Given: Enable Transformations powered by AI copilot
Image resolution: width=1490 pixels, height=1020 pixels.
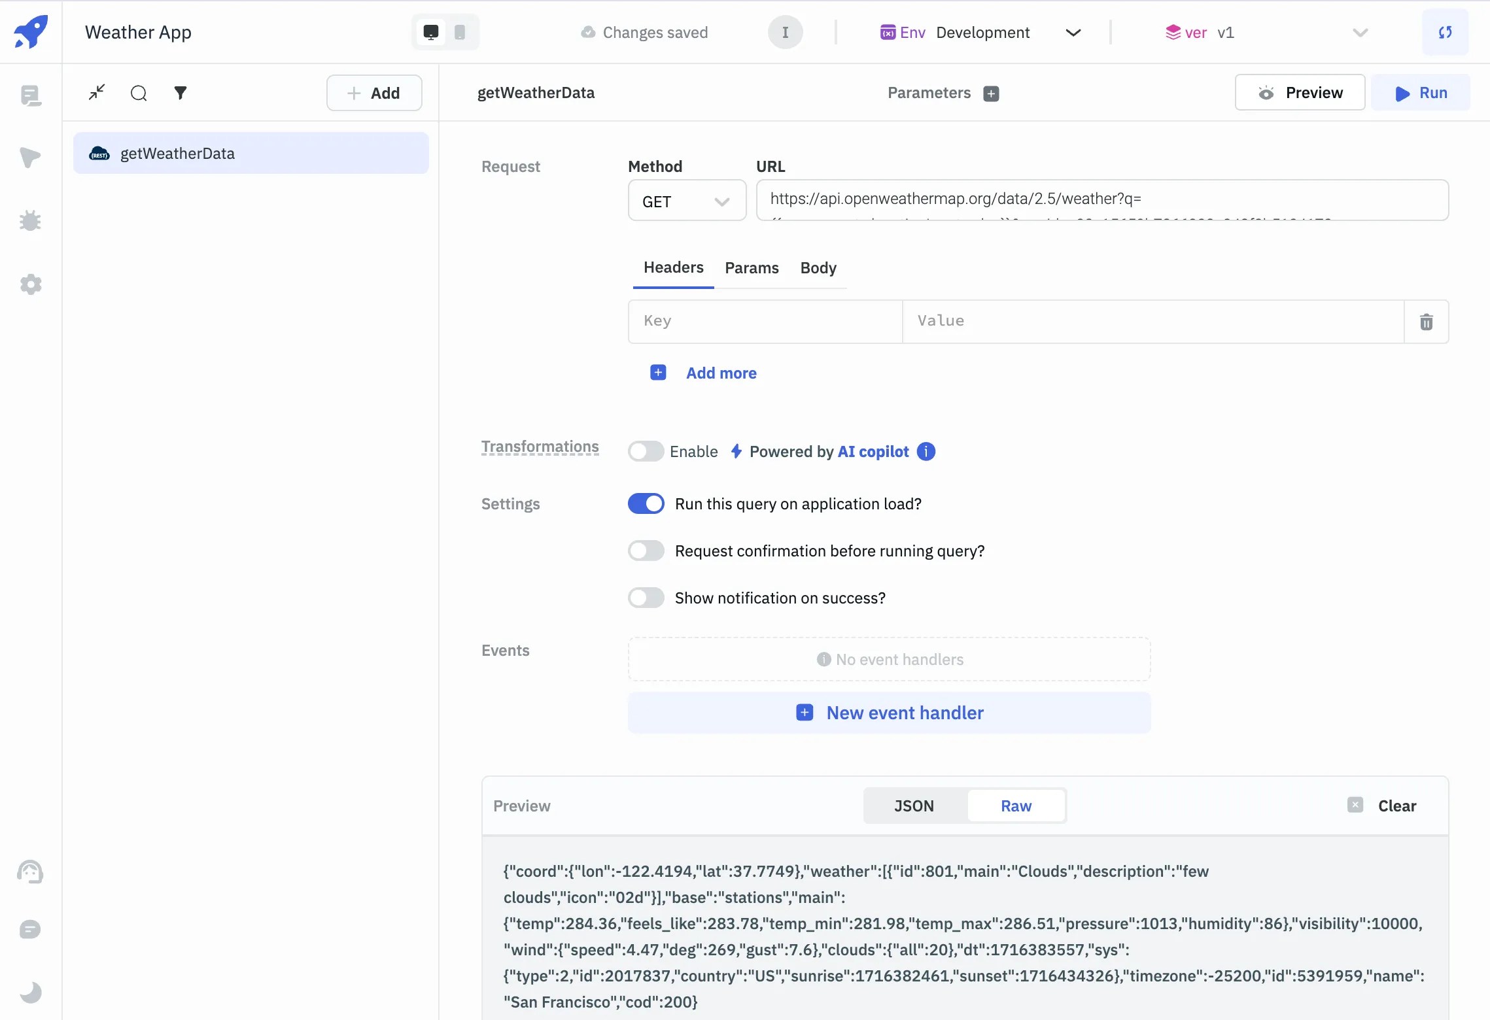Looking at the screenshot, I should click(646, 451).
